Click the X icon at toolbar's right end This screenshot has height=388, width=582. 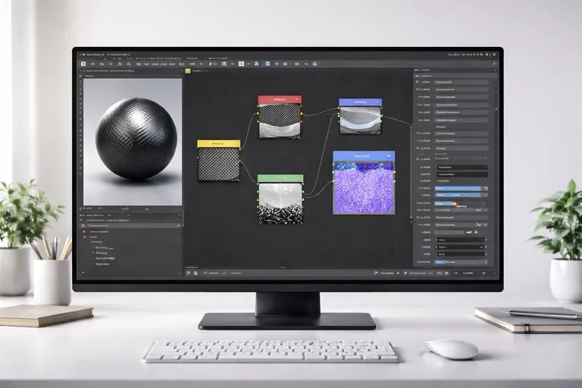[x=494, y=64]
